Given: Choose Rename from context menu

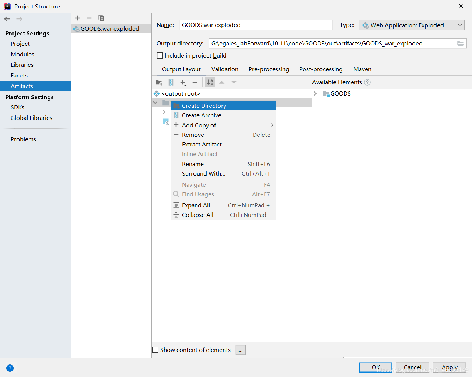Looking at the screenshot, I should coord(223,164).
